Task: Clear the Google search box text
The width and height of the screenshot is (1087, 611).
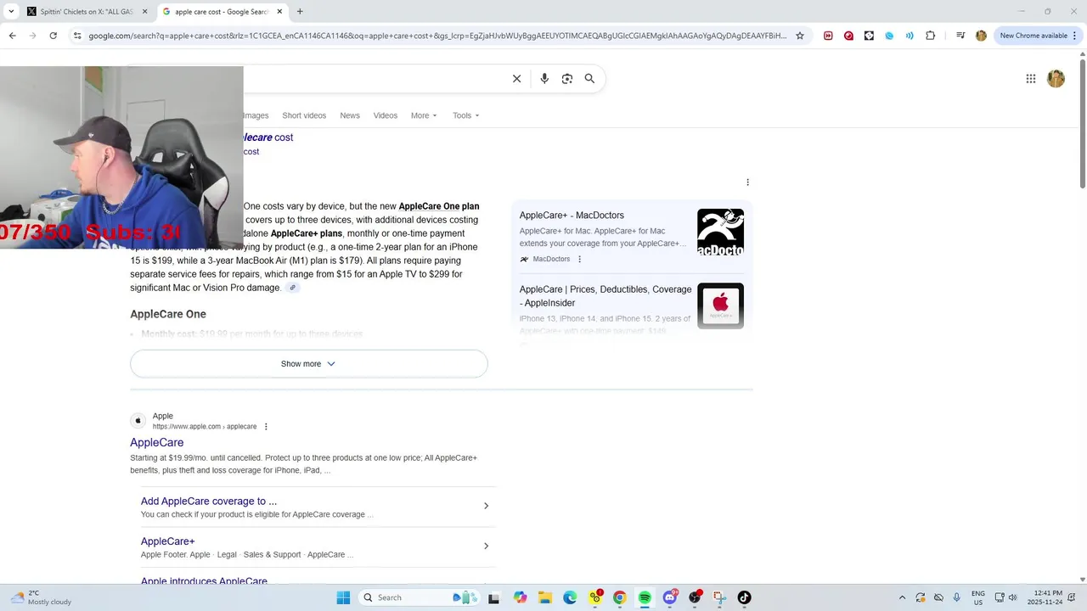Action: (516, 79)
